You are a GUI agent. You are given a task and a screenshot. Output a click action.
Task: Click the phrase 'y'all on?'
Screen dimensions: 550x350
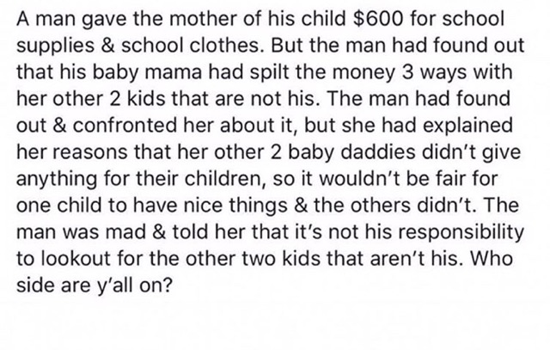[134, 286]
